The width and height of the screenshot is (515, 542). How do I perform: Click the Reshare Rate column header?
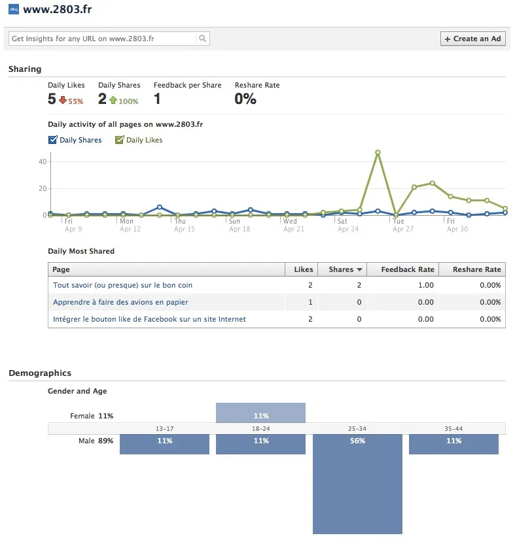[472, 269]
